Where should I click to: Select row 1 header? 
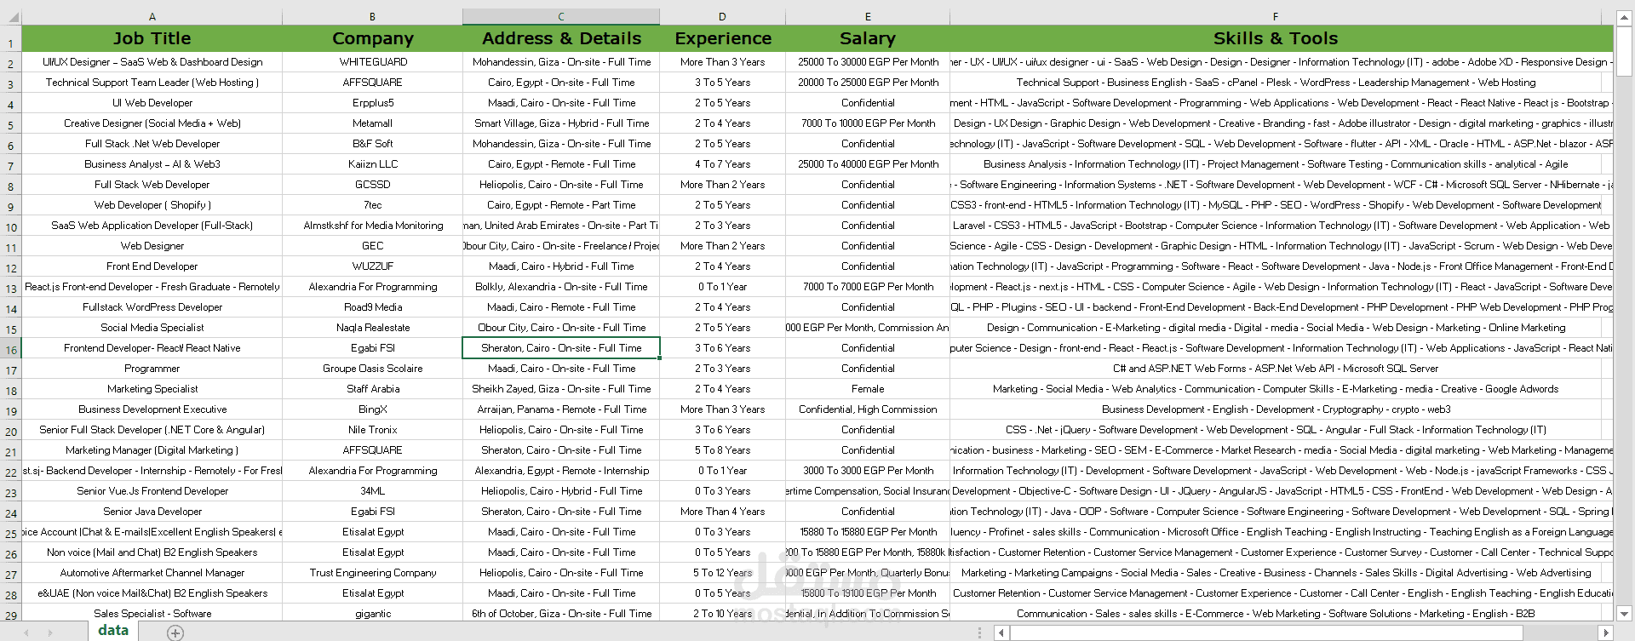(11, 40)
